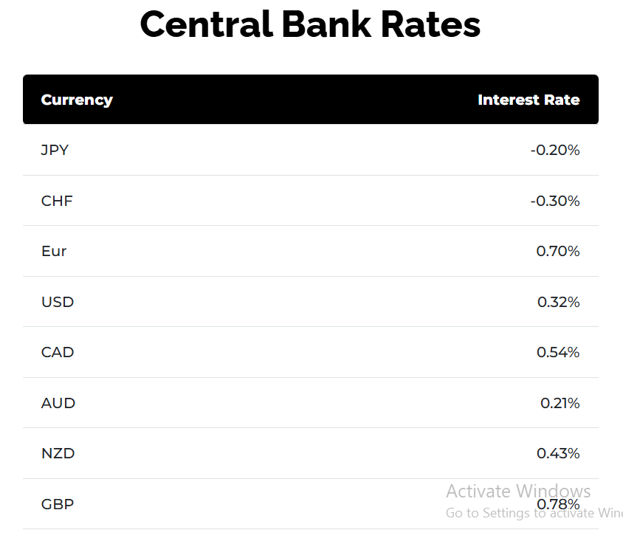Click the 0.32% USD interest rate

(558, 303)
